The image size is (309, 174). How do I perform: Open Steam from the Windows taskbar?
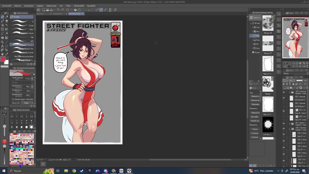[82, 171]
